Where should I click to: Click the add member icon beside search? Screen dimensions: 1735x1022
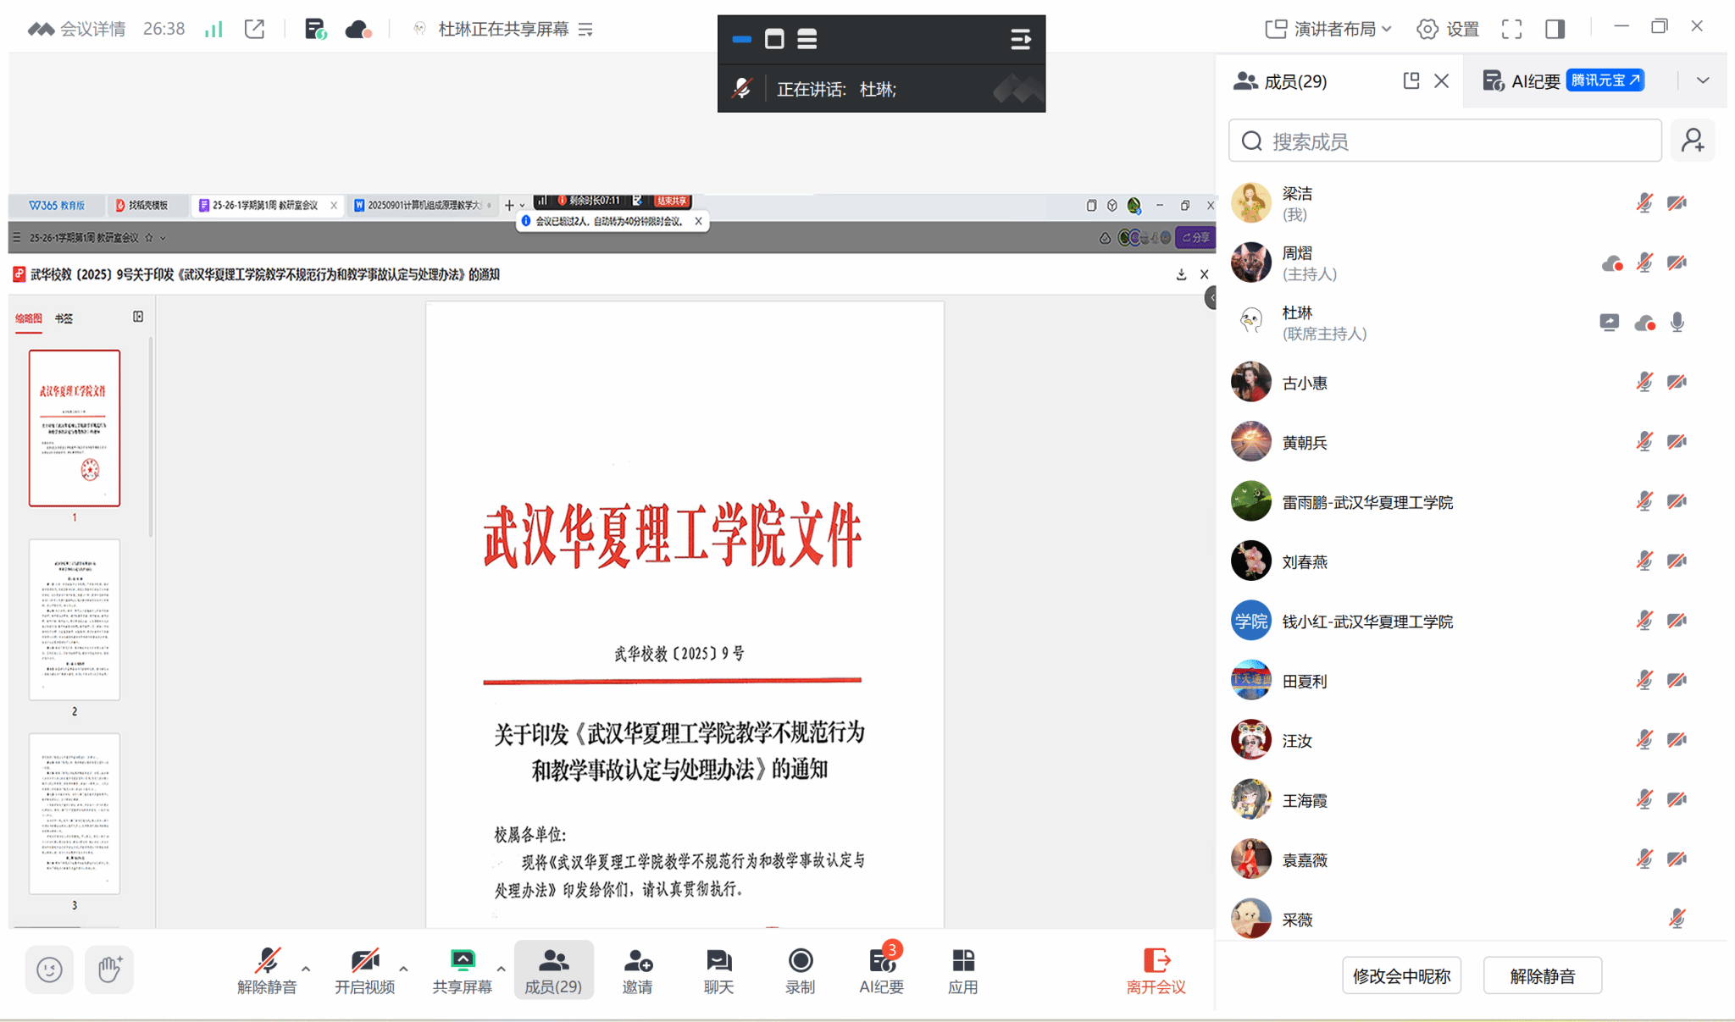1693,141
